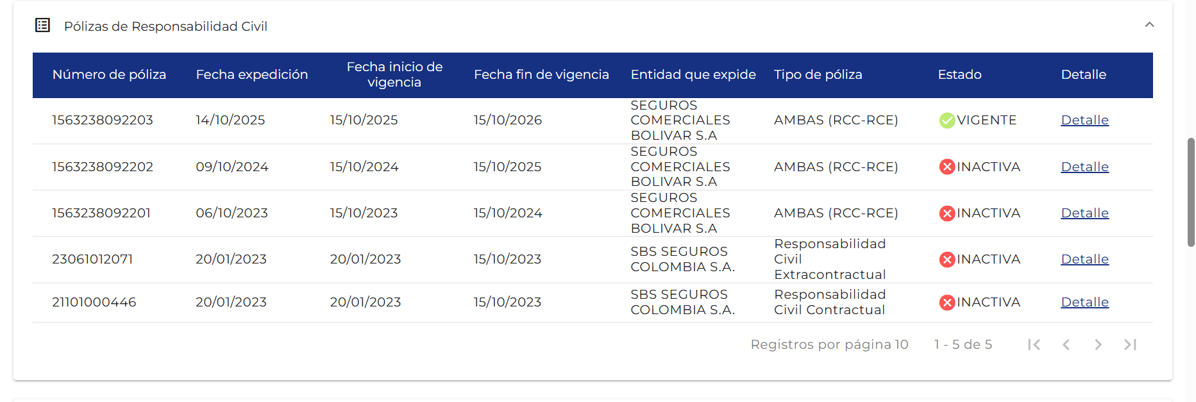Open Detalle for policy 23061012071

pyautogui.click(x=1084, y=259)
